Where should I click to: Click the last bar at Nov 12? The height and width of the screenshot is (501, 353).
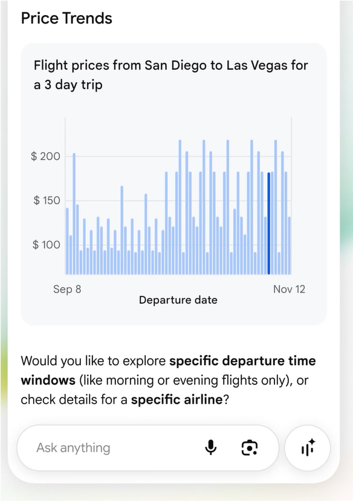coord(289,245)
